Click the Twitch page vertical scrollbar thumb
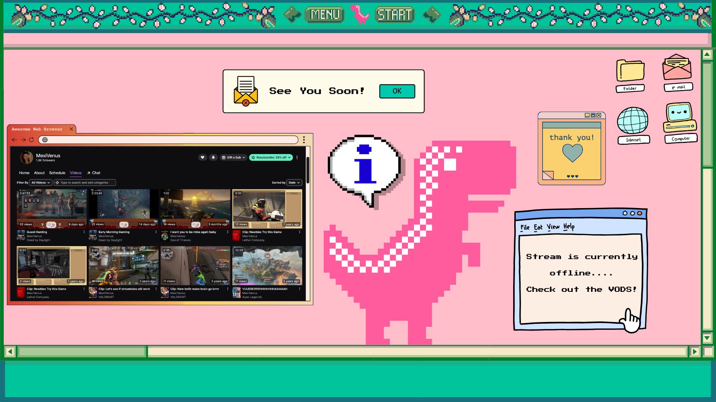 pyautogui.click(x=308, y=170)
